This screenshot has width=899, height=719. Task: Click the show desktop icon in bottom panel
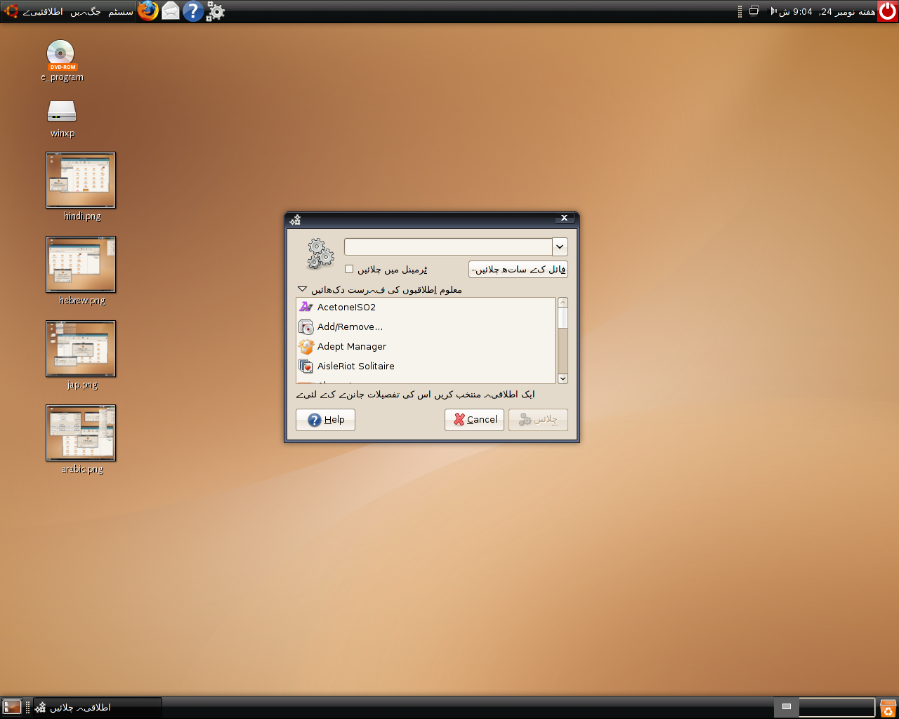pos(12,706)
